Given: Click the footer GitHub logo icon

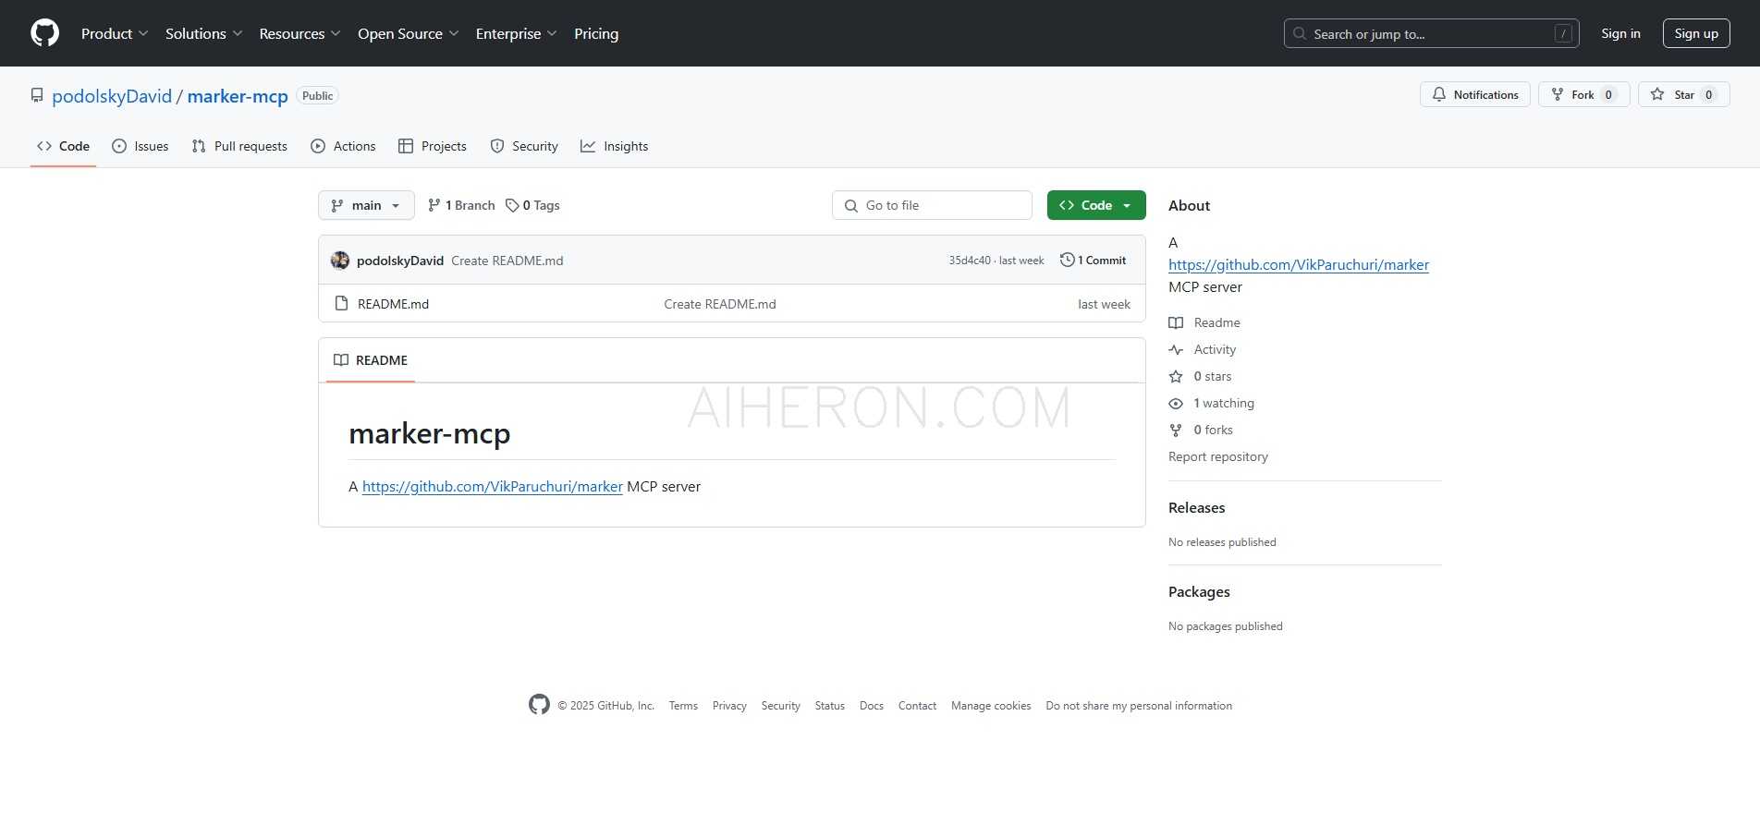Looking at the screenshot, I should (x=539, y=705).
